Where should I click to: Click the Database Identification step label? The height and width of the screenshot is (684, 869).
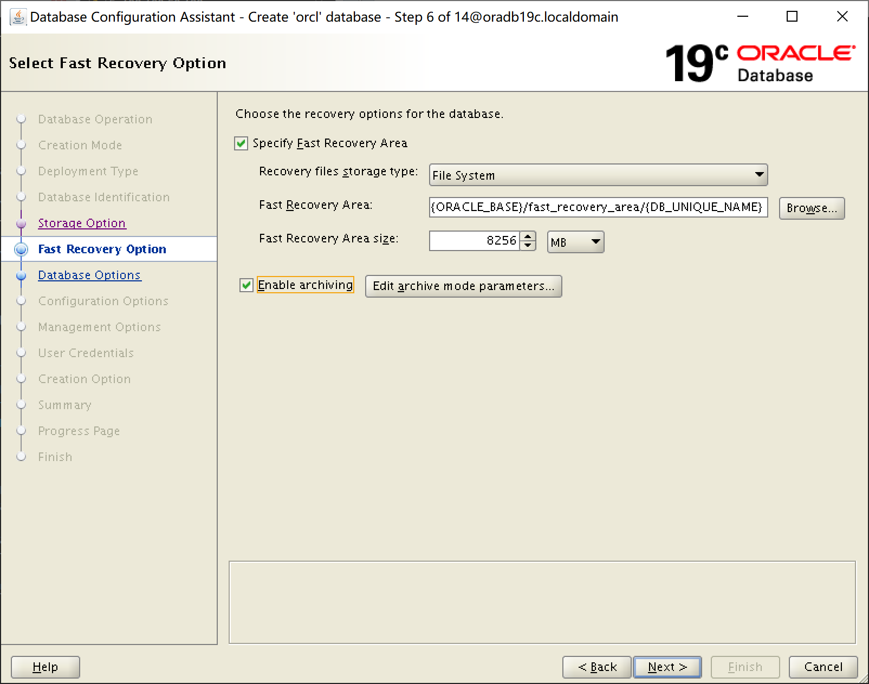tap(104, 197)
